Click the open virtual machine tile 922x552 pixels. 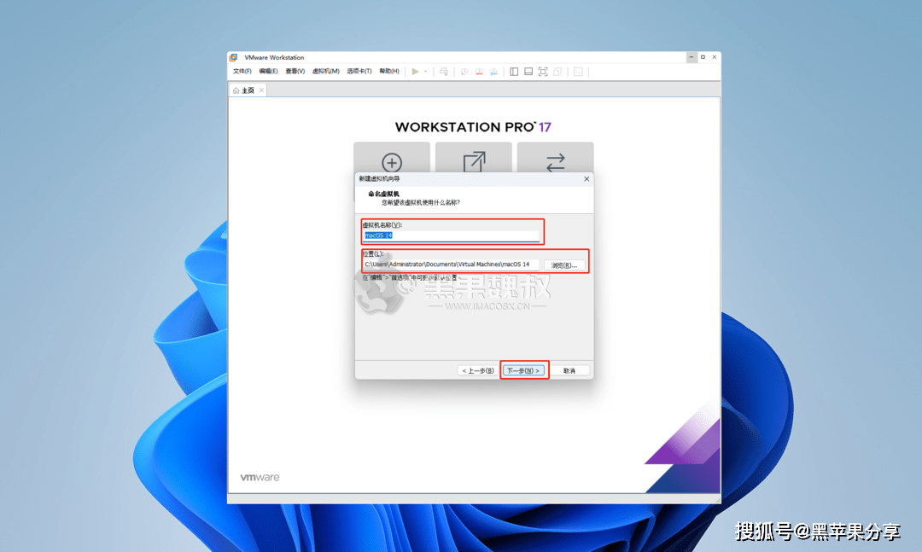point(473,158)
